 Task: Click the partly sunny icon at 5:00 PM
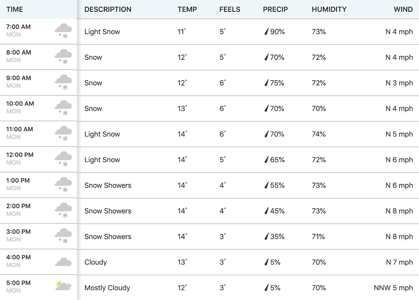coord(63,286)
